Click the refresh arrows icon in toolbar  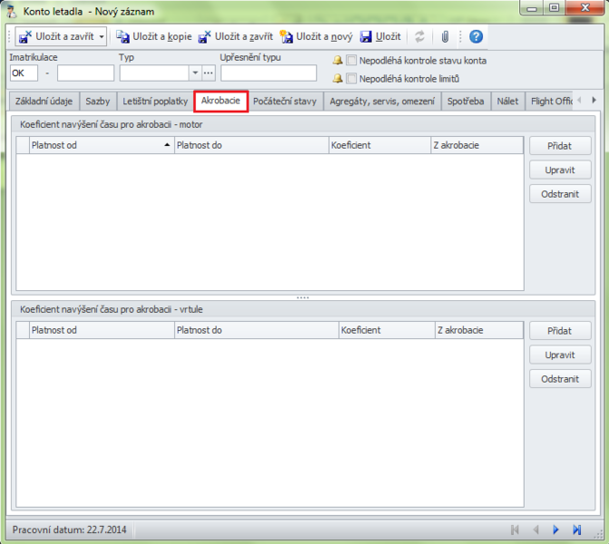[x=419, y=37]
